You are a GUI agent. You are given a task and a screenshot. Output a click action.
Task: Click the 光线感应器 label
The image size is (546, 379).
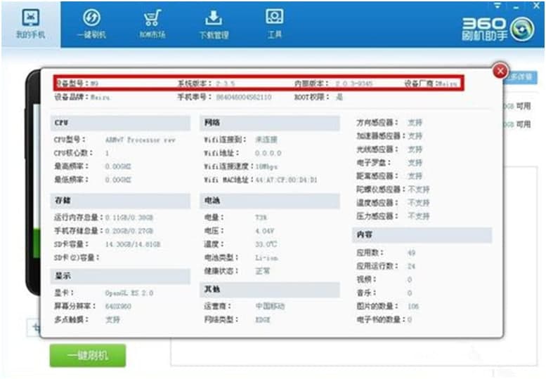point(377,149)
